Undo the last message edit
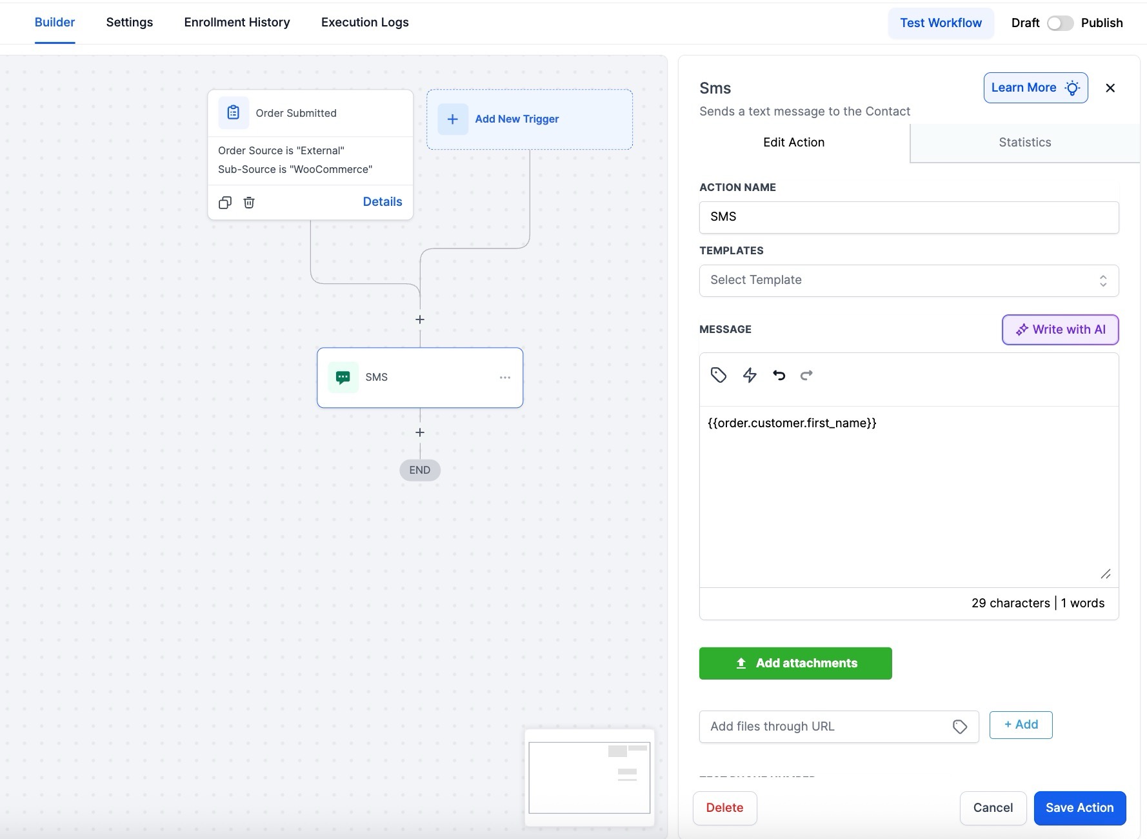Image resolution: width=1147 pixels, height=839 pixels. click(x=779, y=375)
